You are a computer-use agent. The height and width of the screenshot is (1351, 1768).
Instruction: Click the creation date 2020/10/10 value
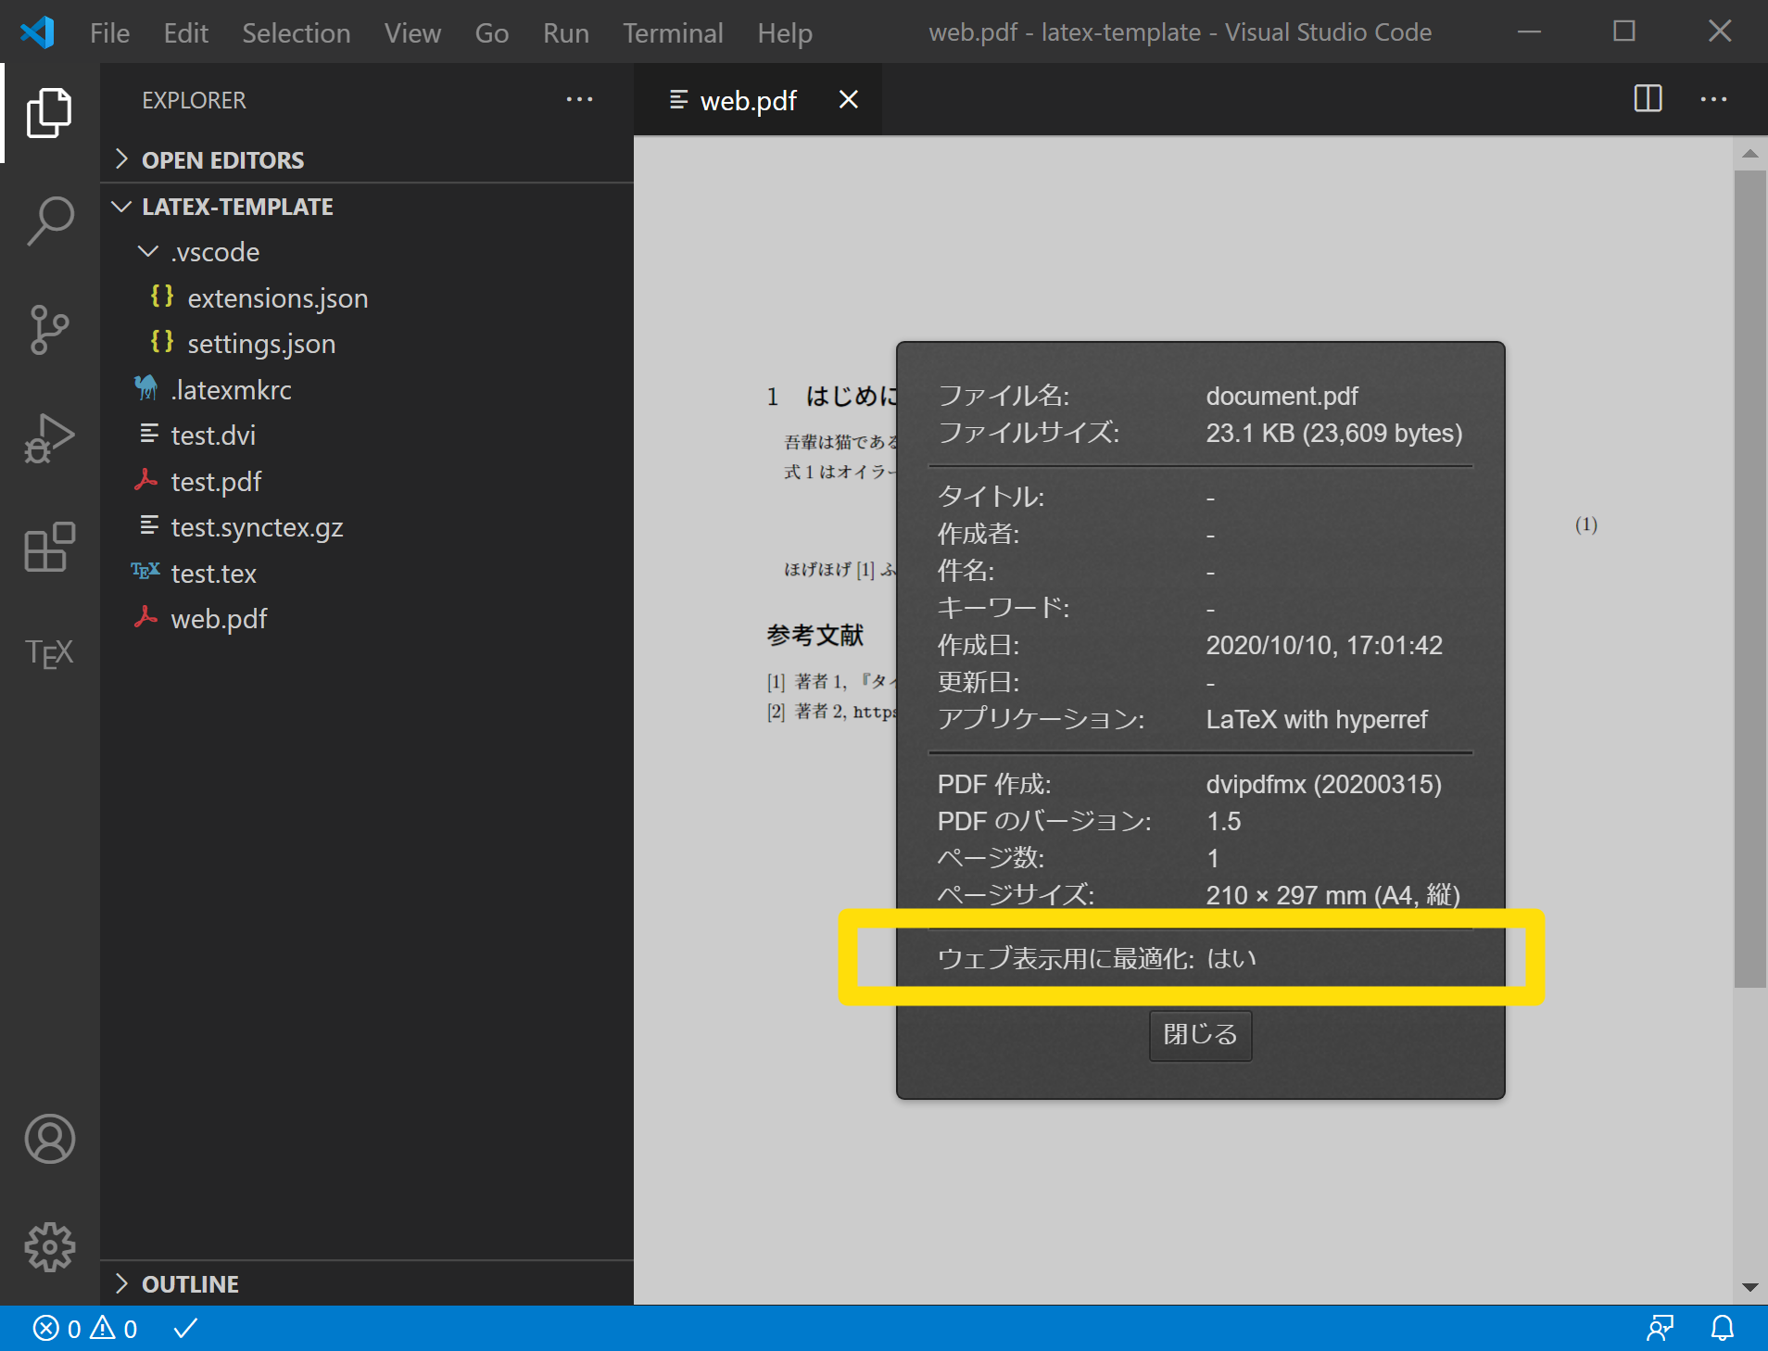pos(1323,646)
